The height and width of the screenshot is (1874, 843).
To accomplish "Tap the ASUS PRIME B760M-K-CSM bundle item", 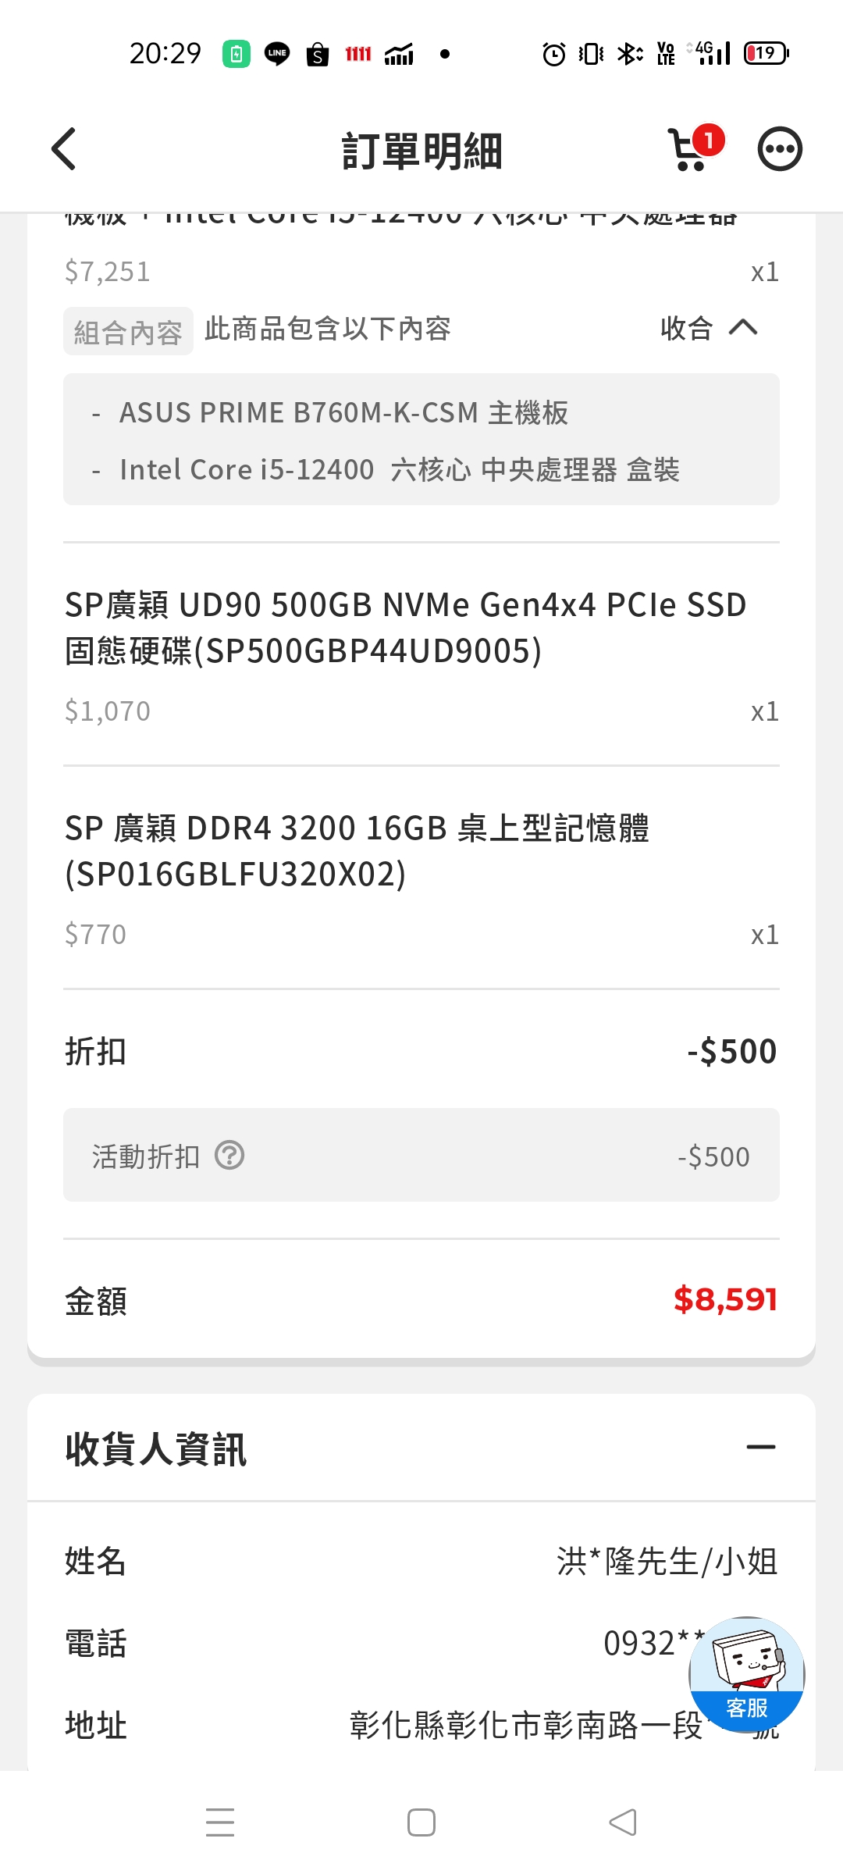I will pos(343,412).
